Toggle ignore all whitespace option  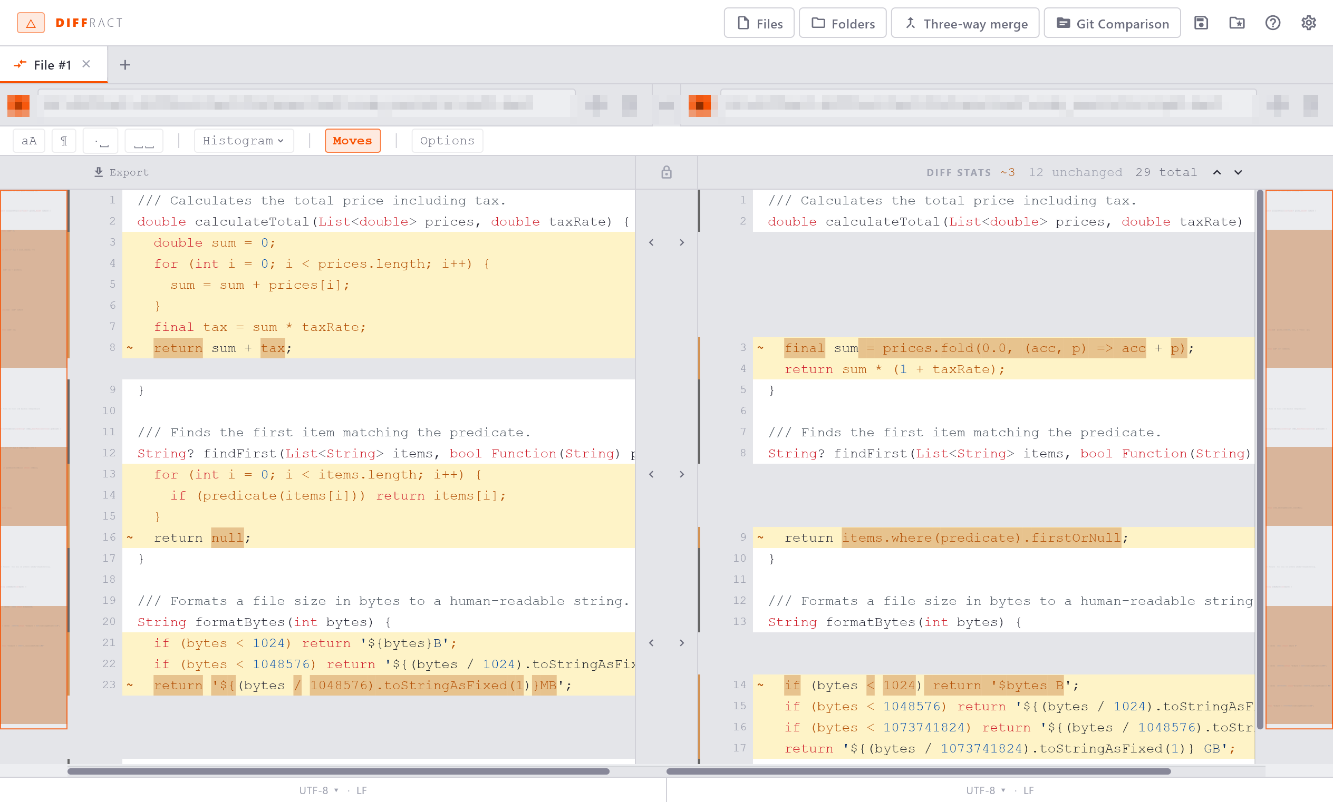pyautogui.click(x=144, y=141)
